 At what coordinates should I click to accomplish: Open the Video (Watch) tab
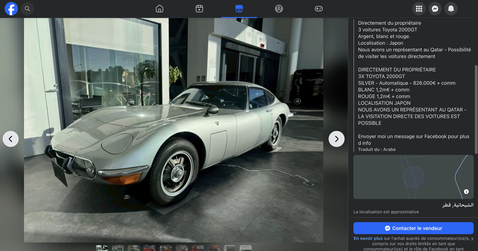199,8
